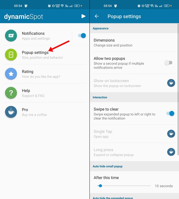The width and height of the screenshot is (179, 199).
Task: Tap the dynamicSpot app title
Action: [24, 16]
